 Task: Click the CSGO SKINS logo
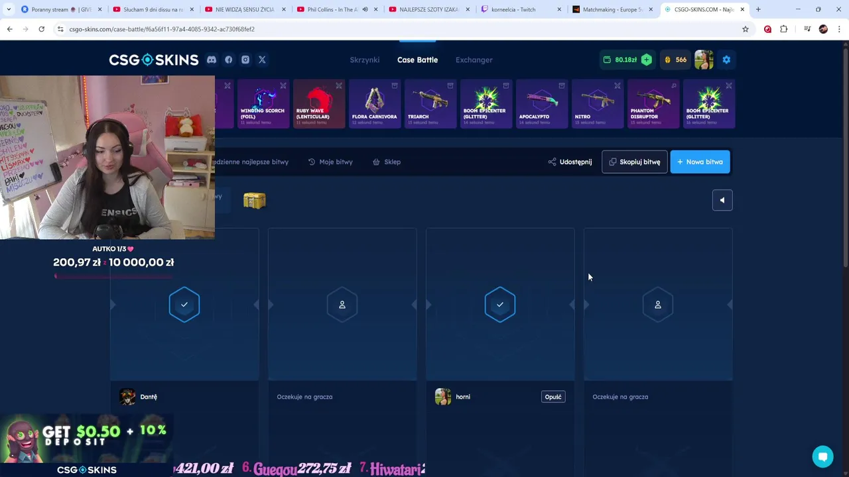(154, 60)
